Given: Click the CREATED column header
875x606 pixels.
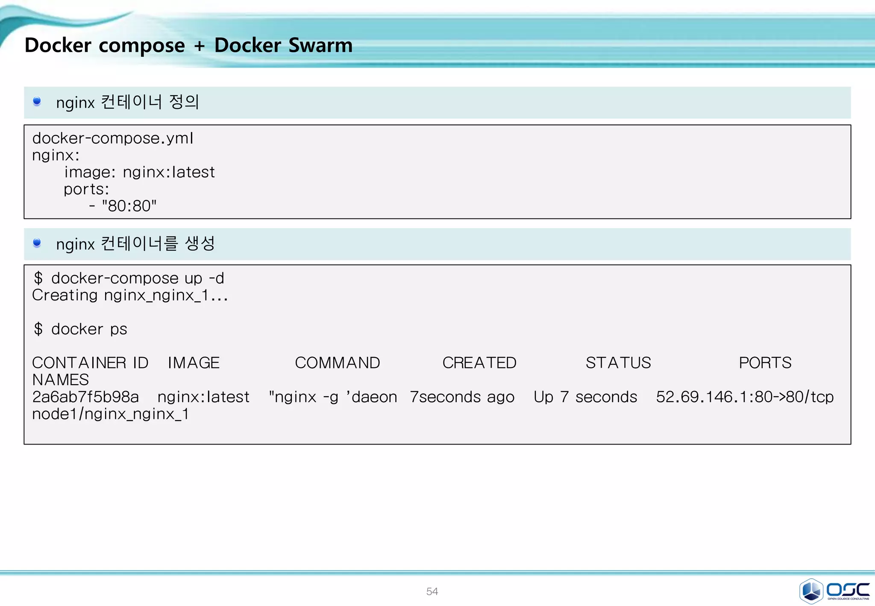Looking at the screenshot, I should tap(479, 363).
